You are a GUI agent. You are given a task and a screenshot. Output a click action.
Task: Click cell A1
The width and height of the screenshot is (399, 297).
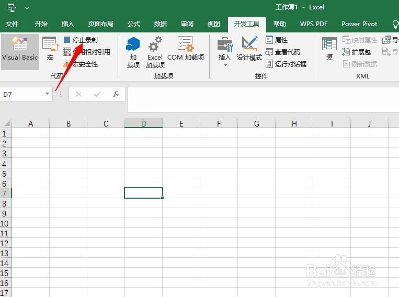30,133
